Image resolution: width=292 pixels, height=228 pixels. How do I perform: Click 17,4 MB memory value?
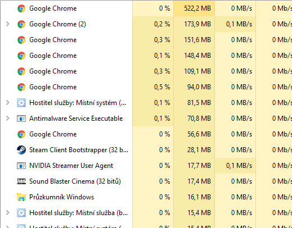click(x=199, y=181)
